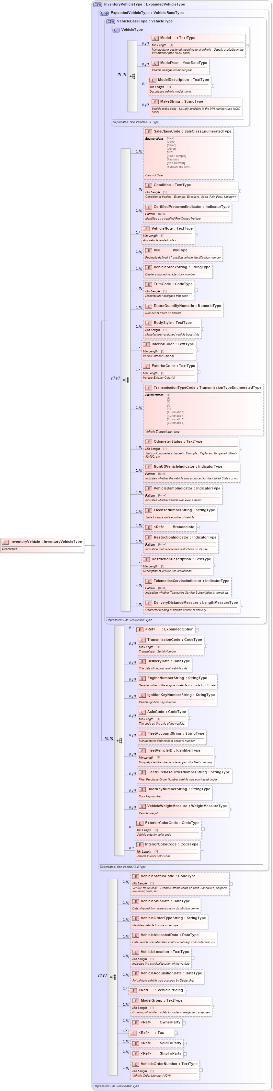Click the E icon of SaleClassCode element
Viewport: 273px width, 1091px height.
click(149, 132)
